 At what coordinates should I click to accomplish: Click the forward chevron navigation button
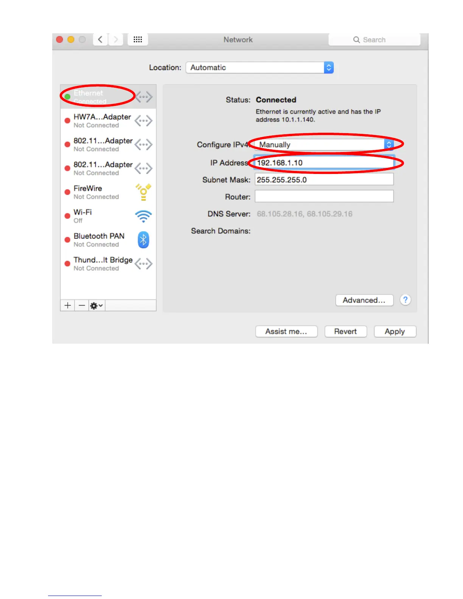(x=116, y=40)
